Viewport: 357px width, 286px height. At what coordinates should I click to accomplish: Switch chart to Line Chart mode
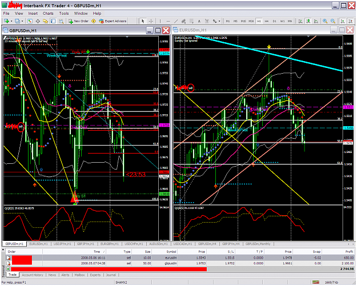coord(316,21)
